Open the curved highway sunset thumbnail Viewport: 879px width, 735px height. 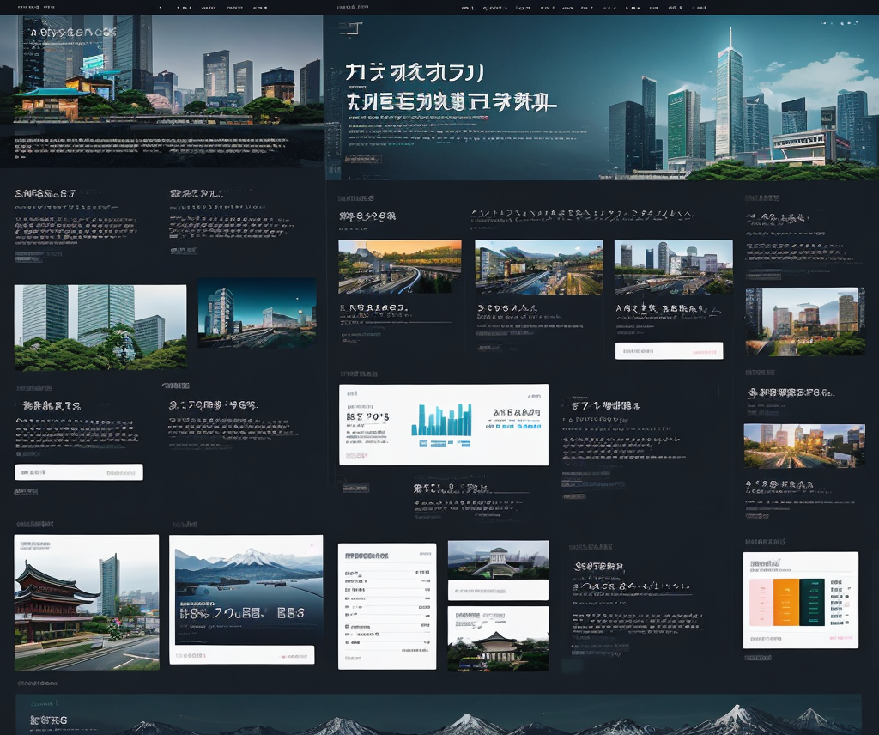[x=399, y=266]
